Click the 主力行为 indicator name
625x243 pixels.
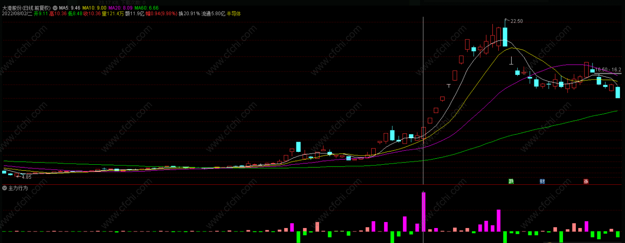[18, 188]
